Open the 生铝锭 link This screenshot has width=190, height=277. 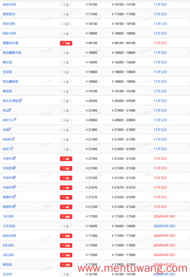(7, 72)
